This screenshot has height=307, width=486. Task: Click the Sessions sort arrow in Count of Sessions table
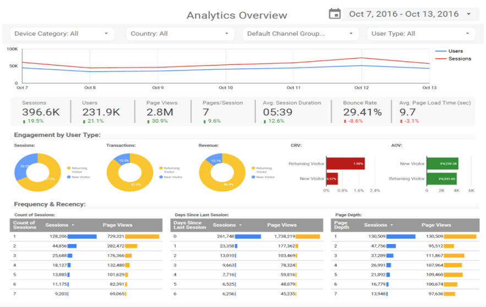[73, 225]
